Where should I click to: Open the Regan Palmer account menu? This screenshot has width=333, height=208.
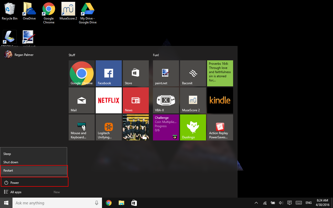(x=19, y=55)
